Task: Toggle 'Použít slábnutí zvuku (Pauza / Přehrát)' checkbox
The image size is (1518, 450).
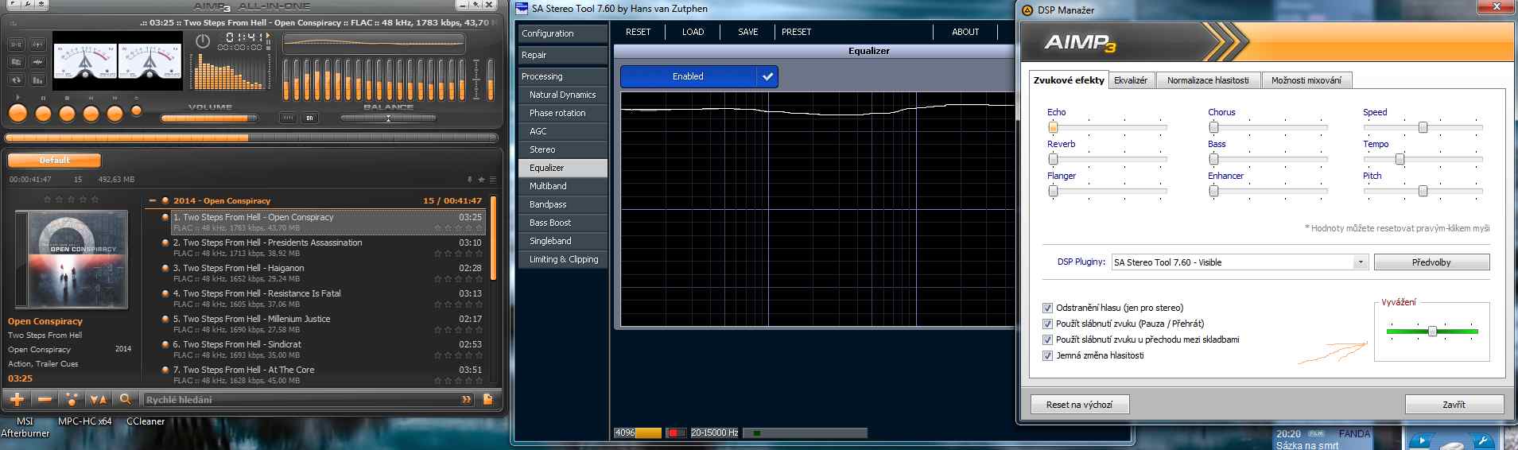Action: coord(1047,324)
